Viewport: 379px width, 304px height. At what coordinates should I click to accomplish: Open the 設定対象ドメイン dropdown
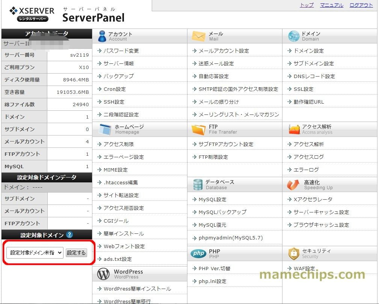[35, 253]
